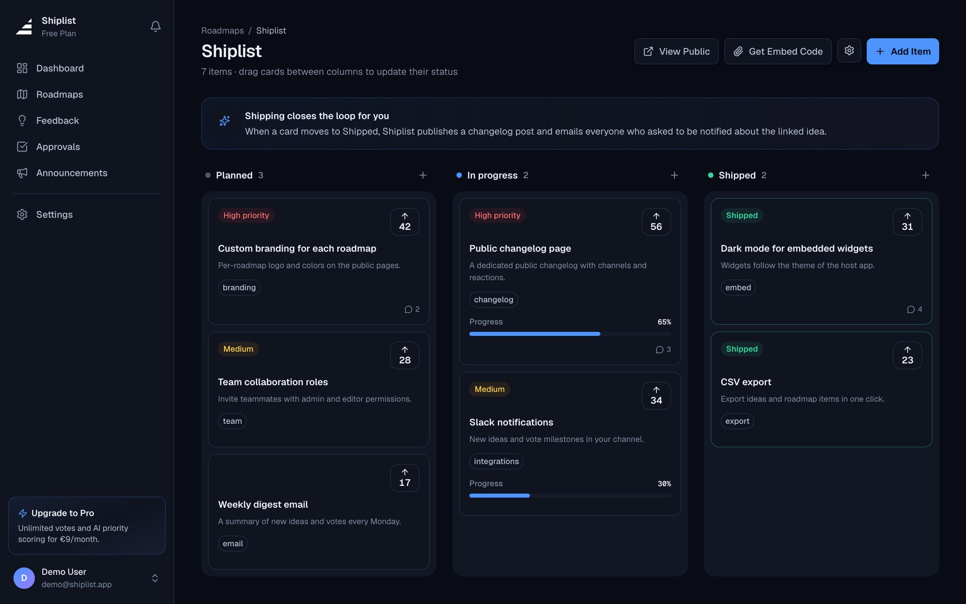This screenshot has height=604, width=966.
Task: Click the Upgrade to Pro card
Action: point(87,525)
